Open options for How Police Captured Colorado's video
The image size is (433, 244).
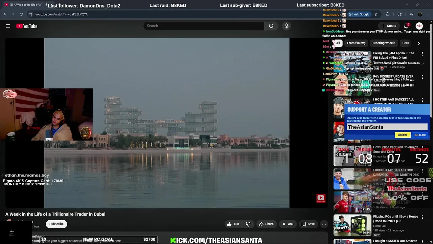click(422, 148)
